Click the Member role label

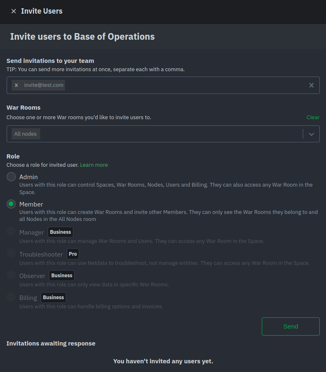pos(31,204)
